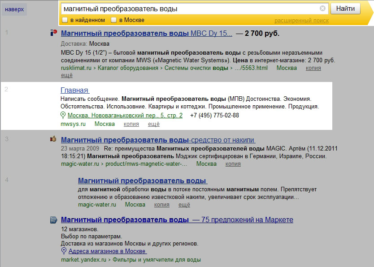The width and height of the screenshot is (374, 267).
Task: Click phone number '+7 (495) 775-02-88'
Action: click(214, 115)
